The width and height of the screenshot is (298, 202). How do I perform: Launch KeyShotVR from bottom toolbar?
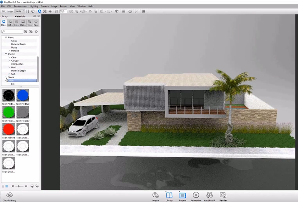point(209,196)
